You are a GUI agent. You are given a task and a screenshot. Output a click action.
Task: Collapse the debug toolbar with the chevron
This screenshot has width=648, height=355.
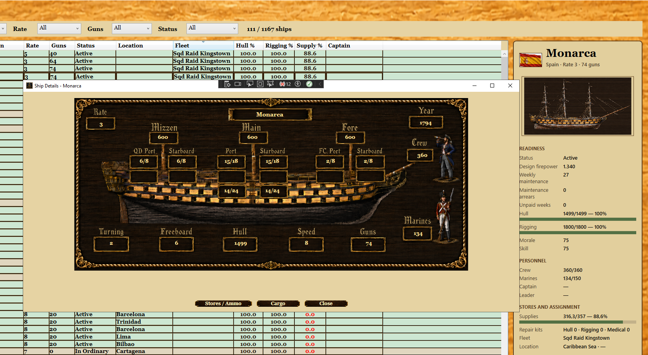click(x=320, y=84)
